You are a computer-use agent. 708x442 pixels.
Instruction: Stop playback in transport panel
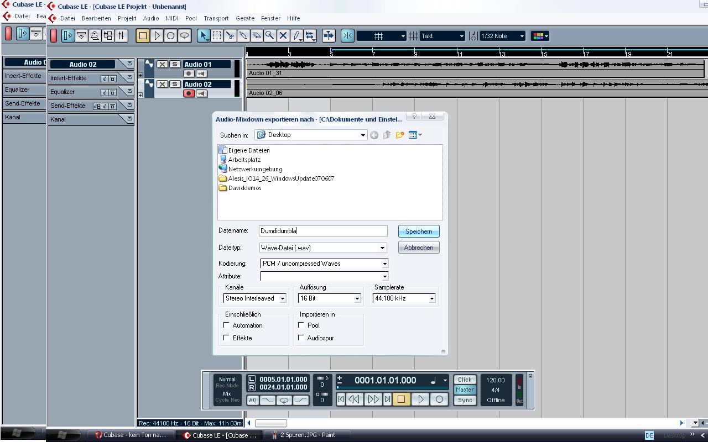401,399
